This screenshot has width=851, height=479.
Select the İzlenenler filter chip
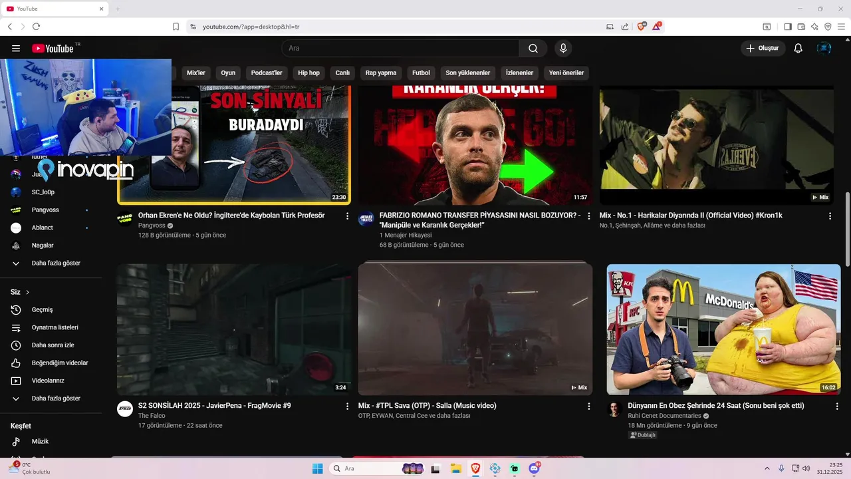click(x=519, y=73)
